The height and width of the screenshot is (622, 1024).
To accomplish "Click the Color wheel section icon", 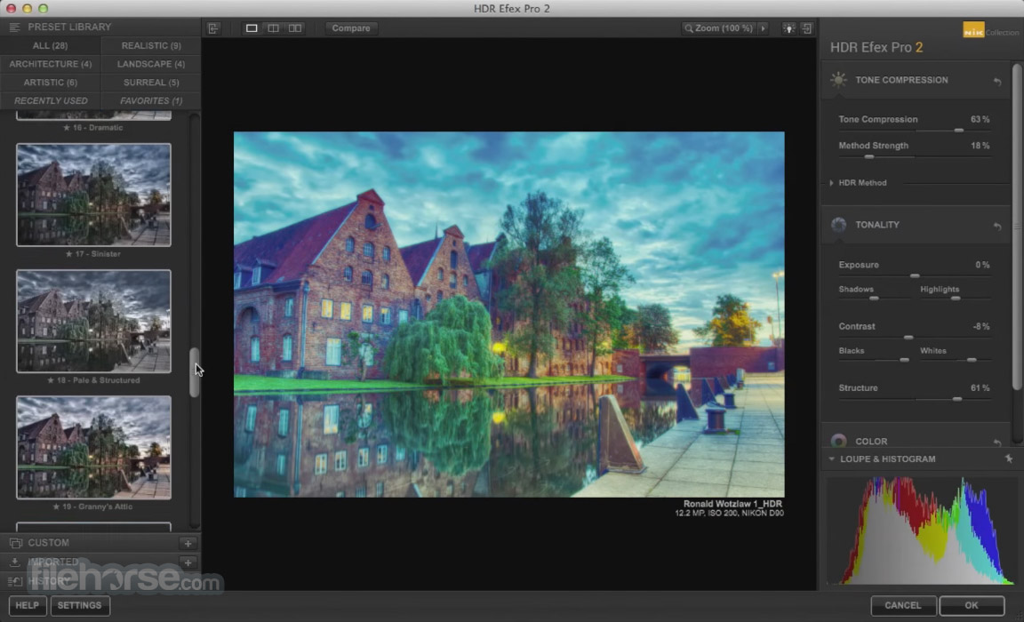I will (838, 441).
